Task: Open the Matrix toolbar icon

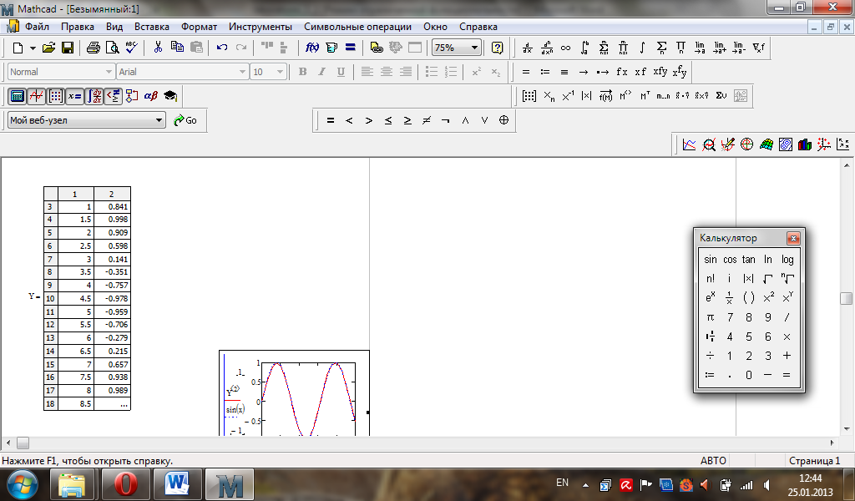Action: click(x=56, y=97)
